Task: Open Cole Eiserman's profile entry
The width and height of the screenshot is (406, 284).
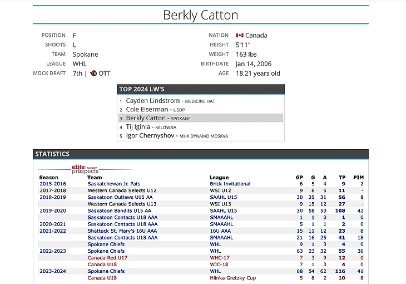Action: coord(146,110)
